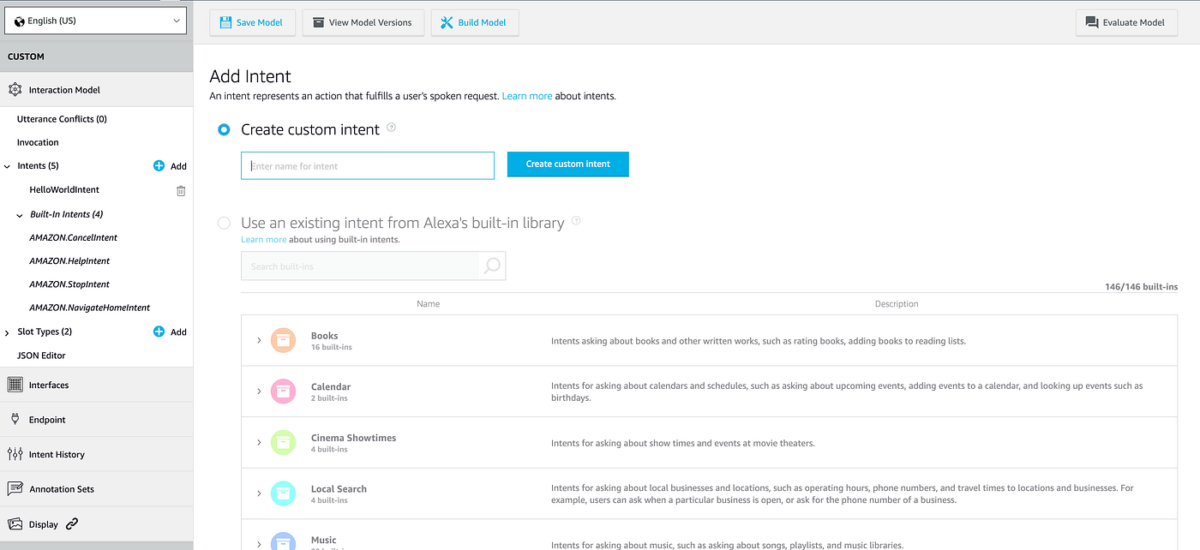Click the Endpoint plug icon

(x=15, y=419)
